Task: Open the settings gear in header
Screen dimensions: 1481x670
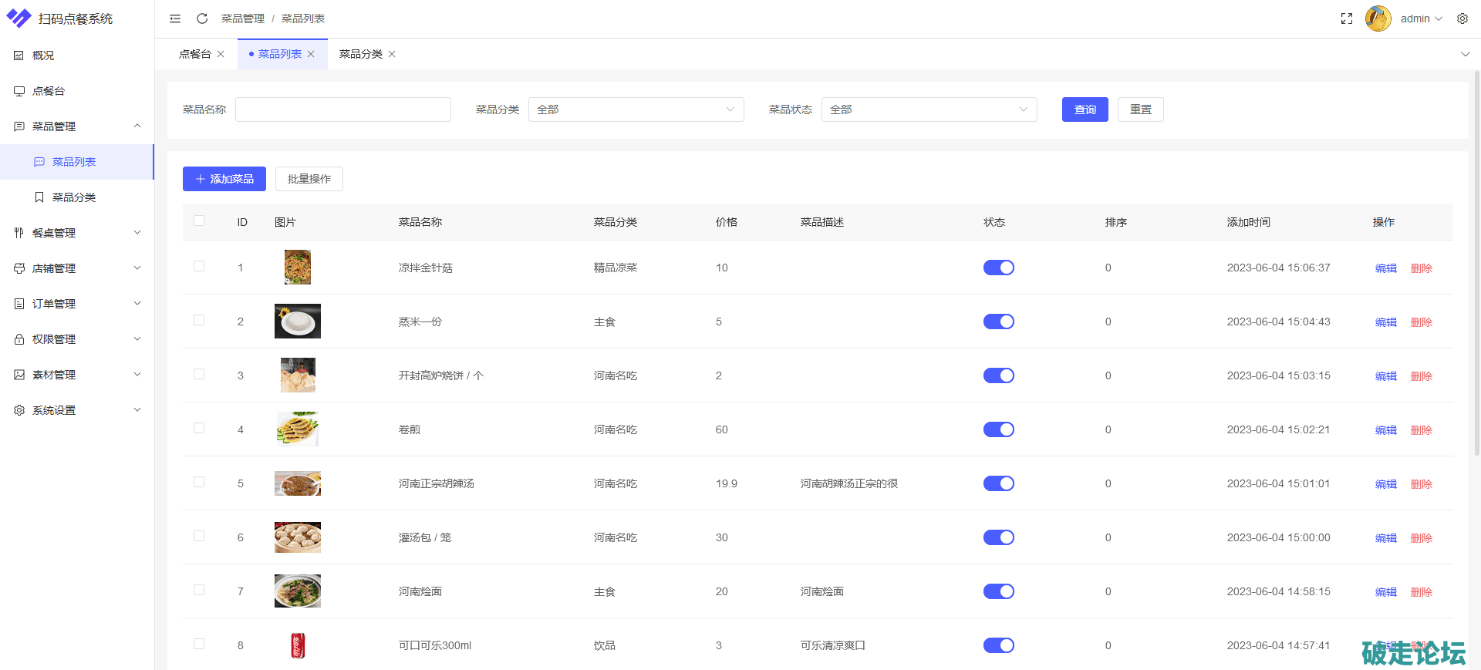Action: [1462, 19]
